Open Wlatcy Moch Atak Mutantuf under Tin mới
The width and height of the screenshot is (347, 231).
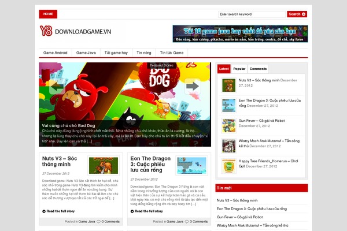pos(252,226)
